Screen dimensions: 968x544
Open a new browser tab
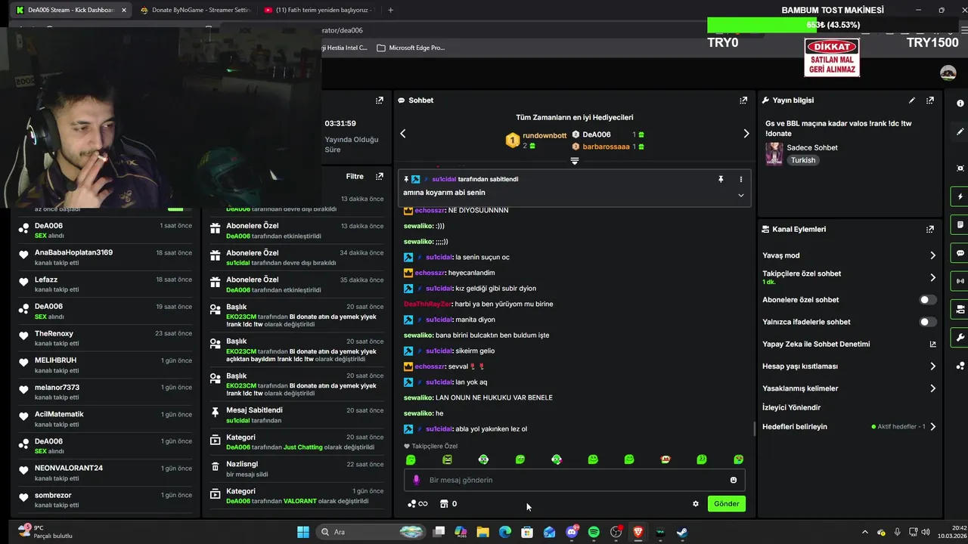tap(390, 10)
